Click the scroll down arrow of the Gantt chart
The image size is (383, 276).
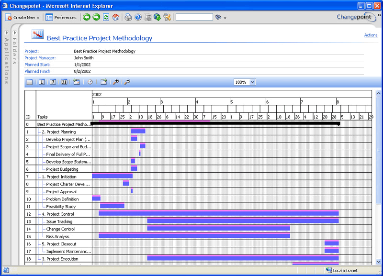click(x=378, y=262)
